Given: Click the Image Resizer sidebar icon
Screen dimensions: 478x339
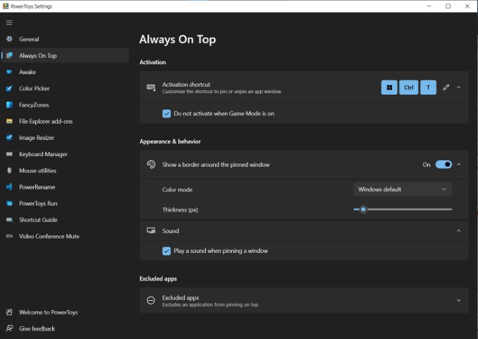Looking at the screenshot, I should tap(9, 138).
